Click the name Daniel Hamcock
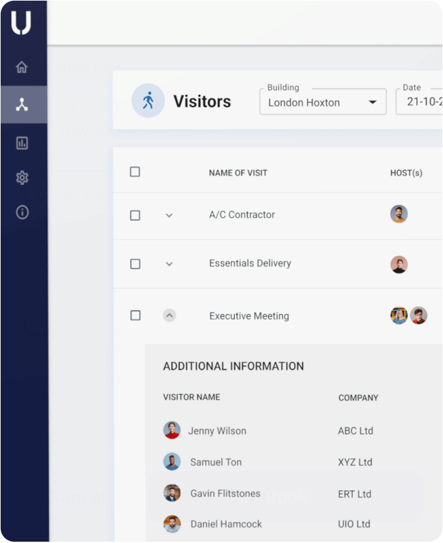 pos(226,524)
